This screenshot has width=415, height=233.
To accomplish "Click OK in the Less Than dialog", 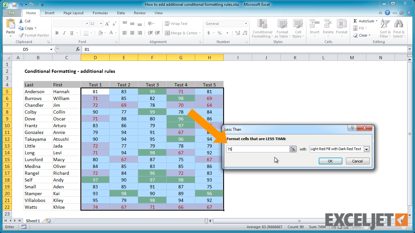I will [x=330, y=161].
